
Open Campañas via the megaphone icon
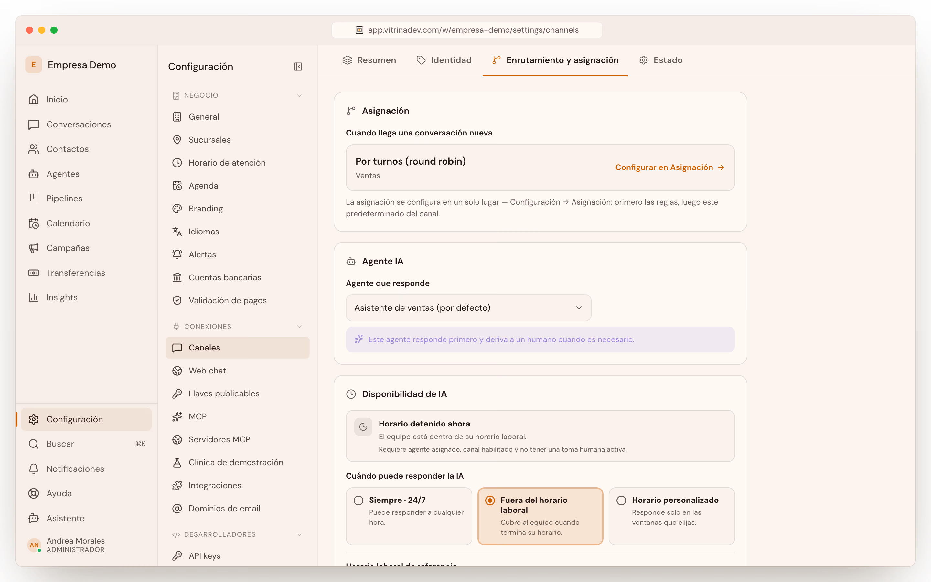pos(34,248)
